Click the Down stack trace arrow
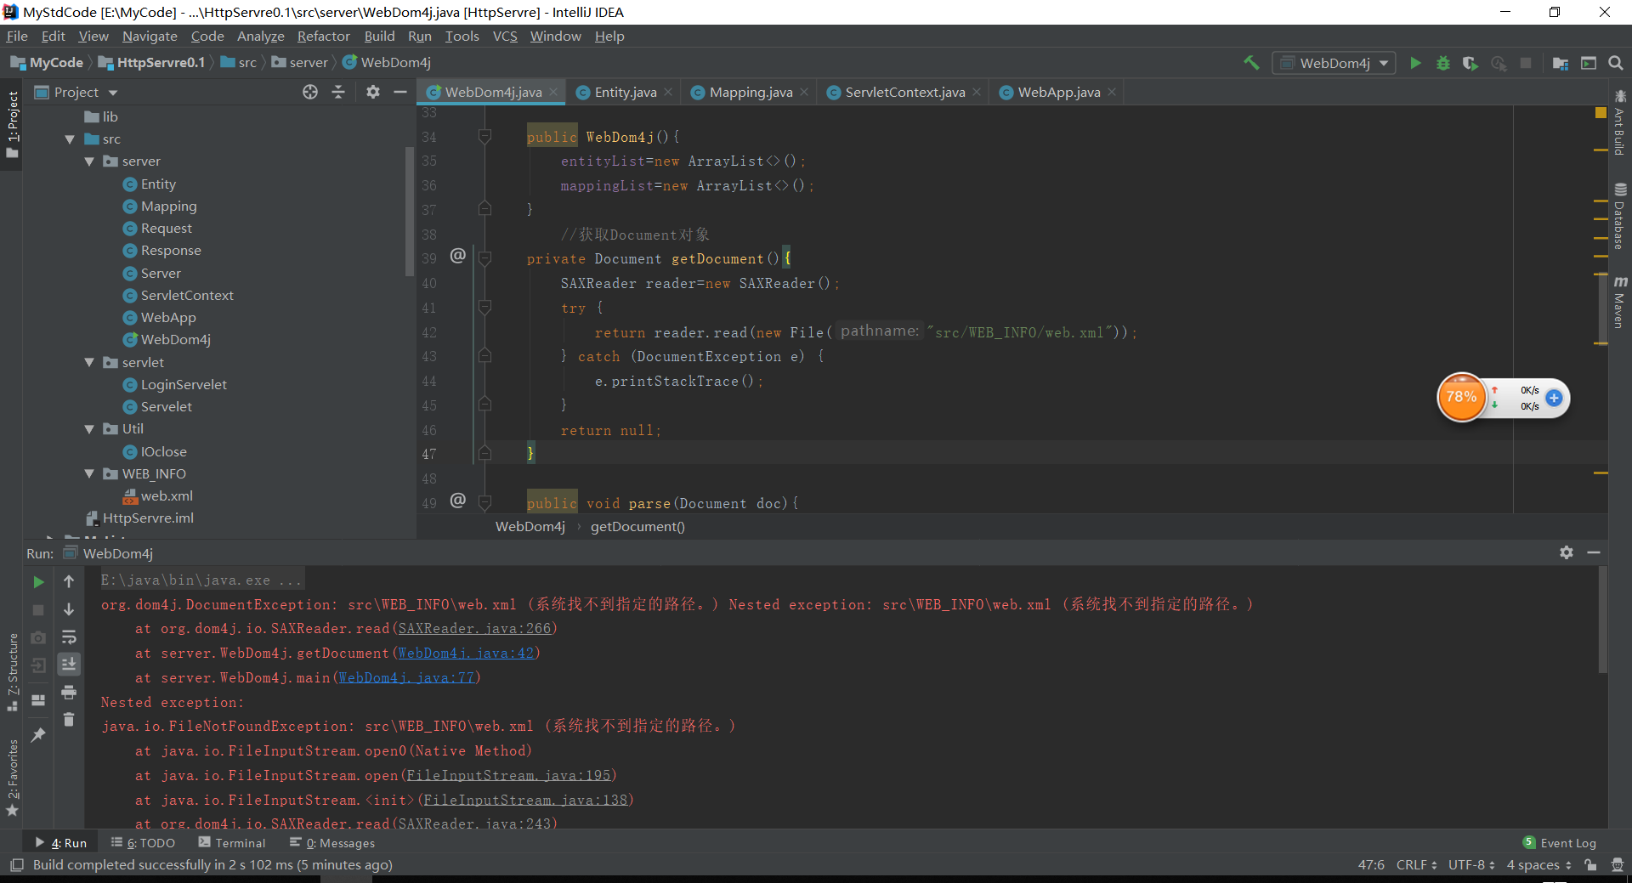 click(69, 609)
